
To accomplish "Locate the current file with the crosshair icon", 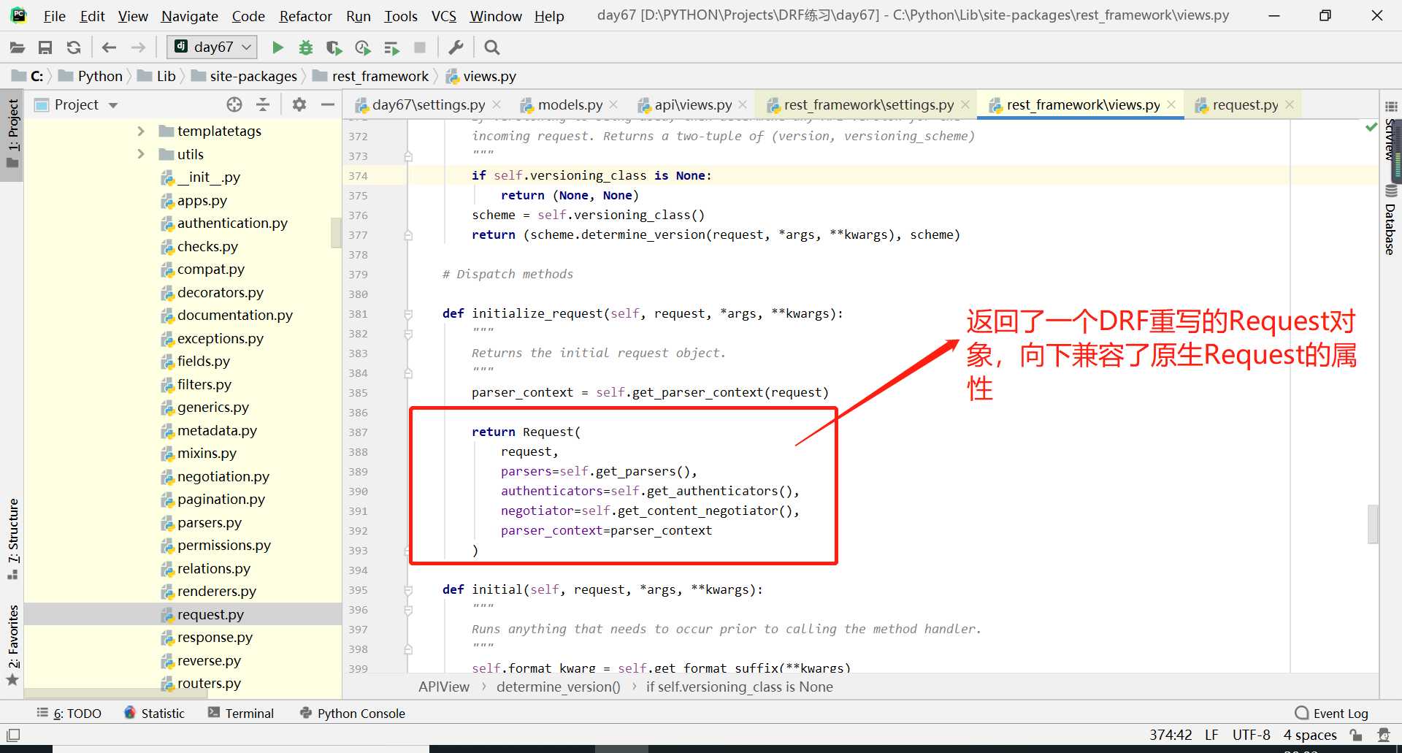I will coord(234,104).
